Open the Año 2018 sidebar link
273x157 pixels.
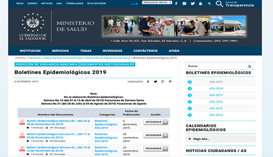click(x=216, y=89)
